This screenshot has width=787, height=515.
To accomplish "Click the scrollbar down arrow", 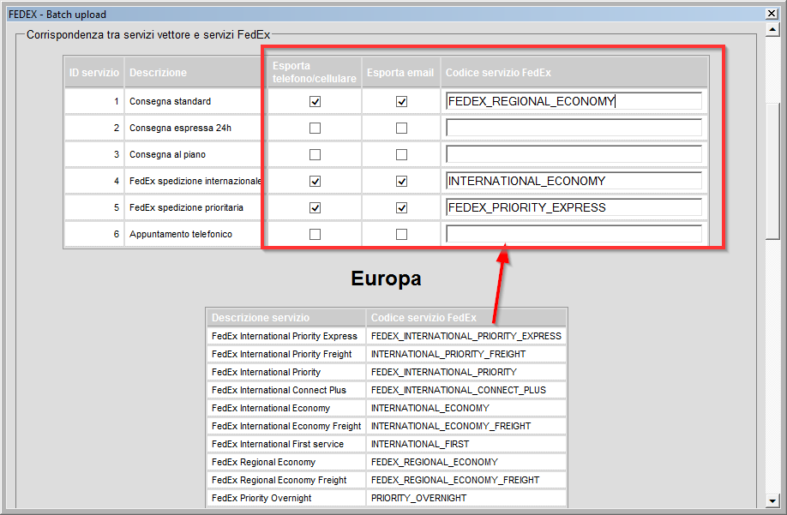I will 772,500.
